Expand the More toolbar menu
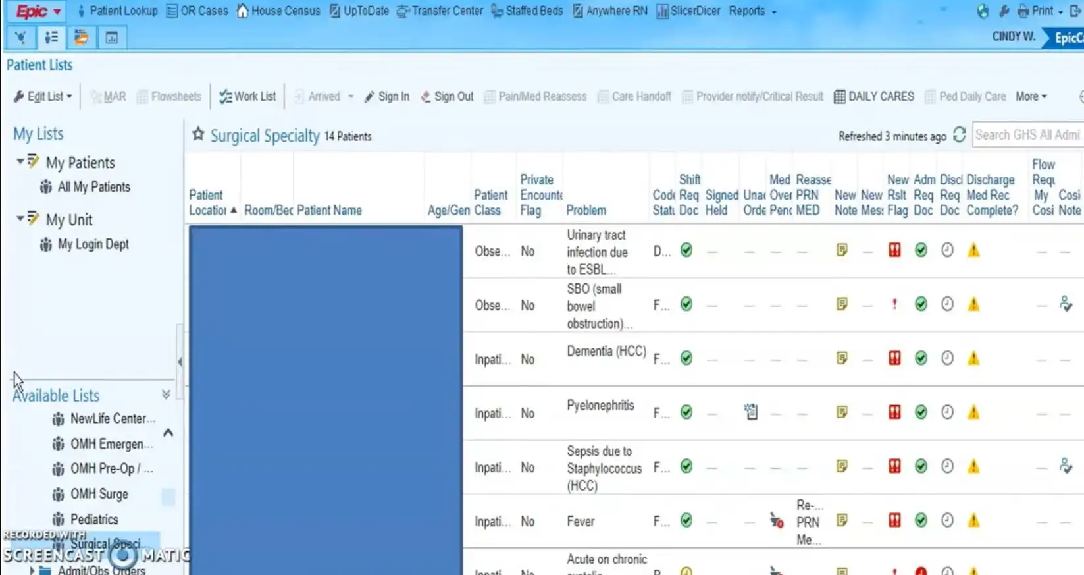 click(x=1031, y=97)
